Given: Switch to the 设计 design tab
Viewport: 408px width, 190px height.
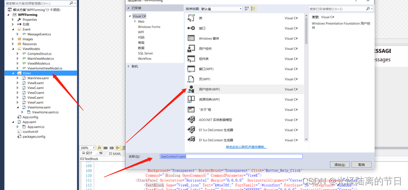Looking at the screenshot, I should click(x=87, y=153).
